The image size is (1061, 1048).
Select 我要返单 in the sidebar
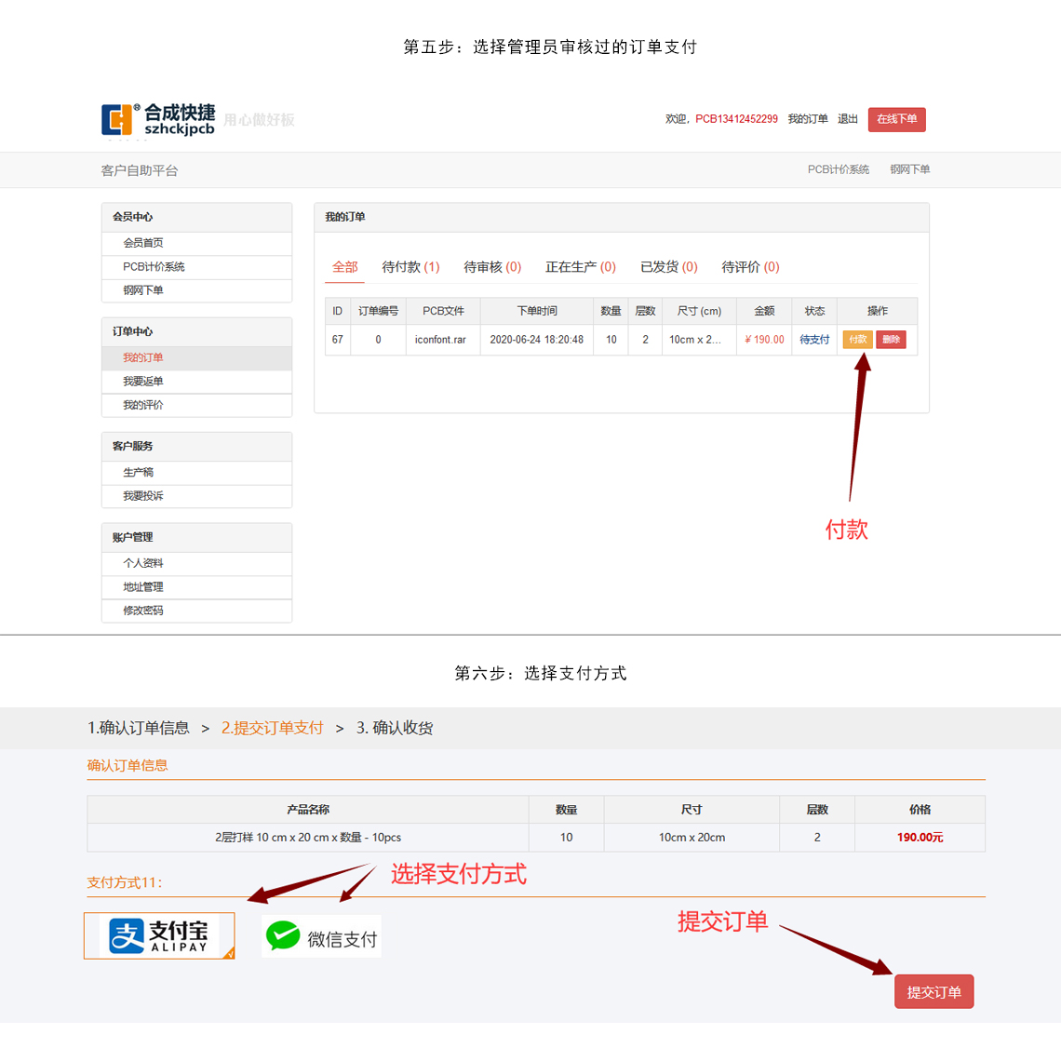143,382
